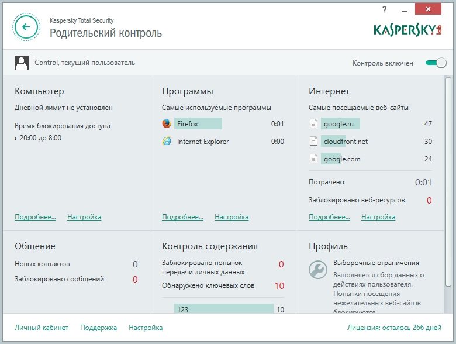Click the license remaining 266 days link
This screenshot has height=344, width=456.
[395, 328]
